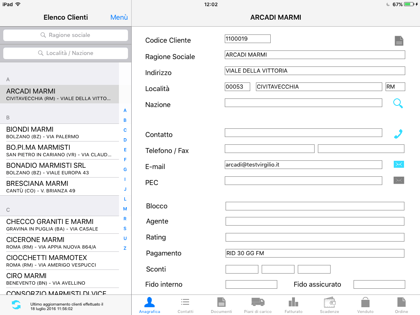420x315 pixels.
Task: Open the document icon beside Codice Cliente
Action: 399,41
